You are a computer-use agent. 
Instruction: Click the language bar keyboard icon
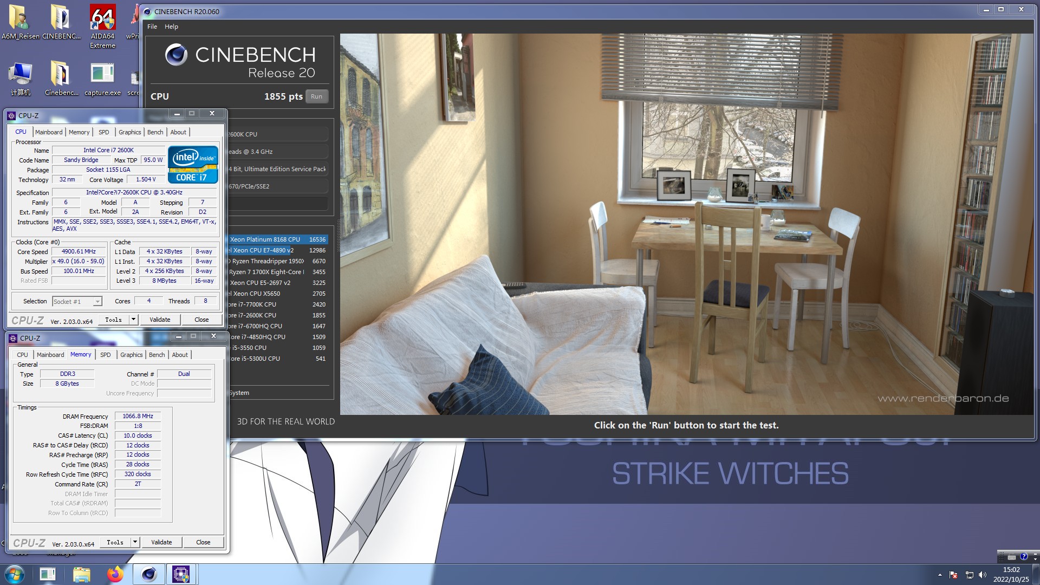[1011, 557]
